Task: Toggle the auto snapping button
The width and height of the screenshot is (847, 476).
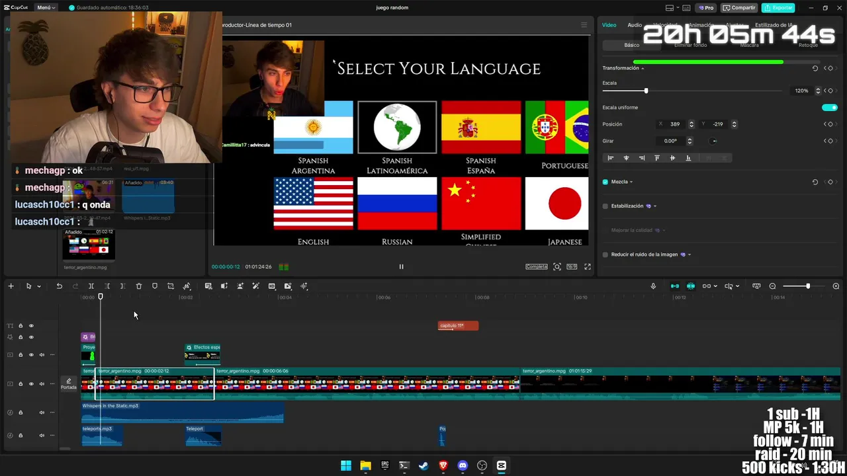Action: (691, 286)
